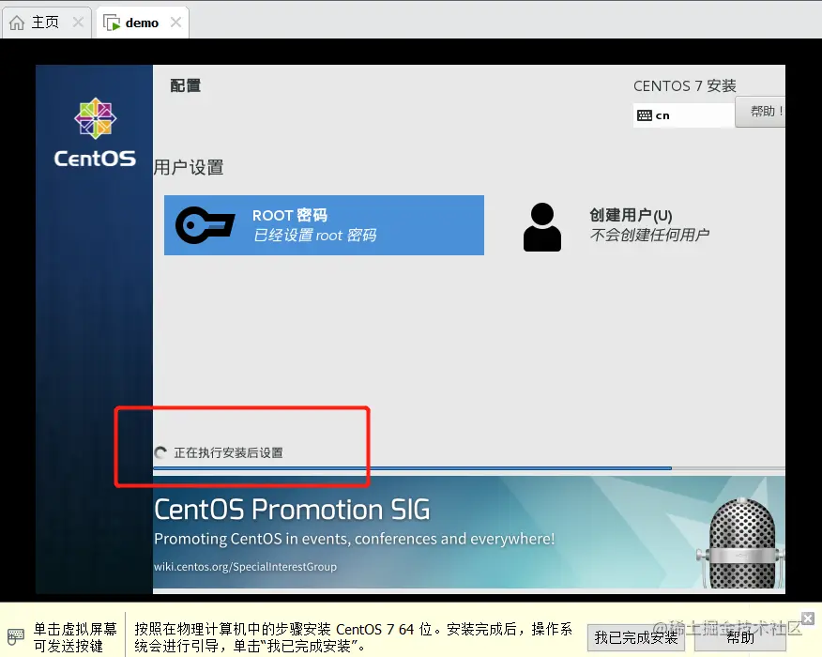Switch to the demo VM tab

click(142, 23)
